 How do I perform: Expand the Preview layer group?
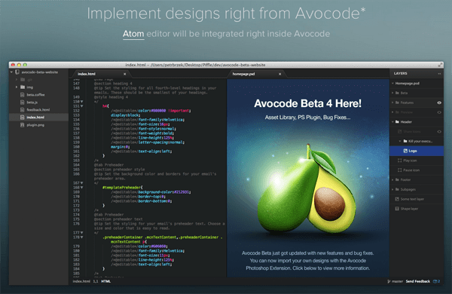(x=392, y=112)
